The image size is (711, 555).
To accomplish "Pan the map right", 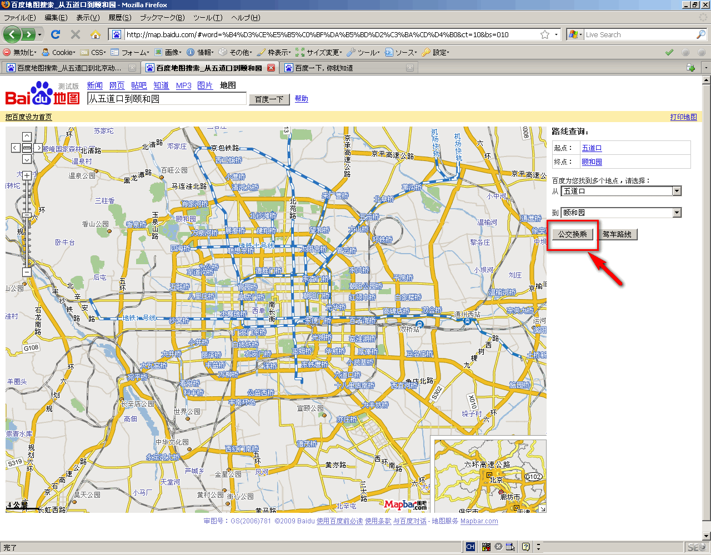I will 38,148.
